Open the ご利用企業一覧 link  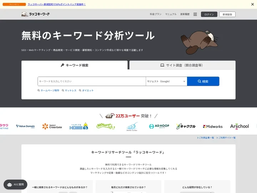coord(206,138)
